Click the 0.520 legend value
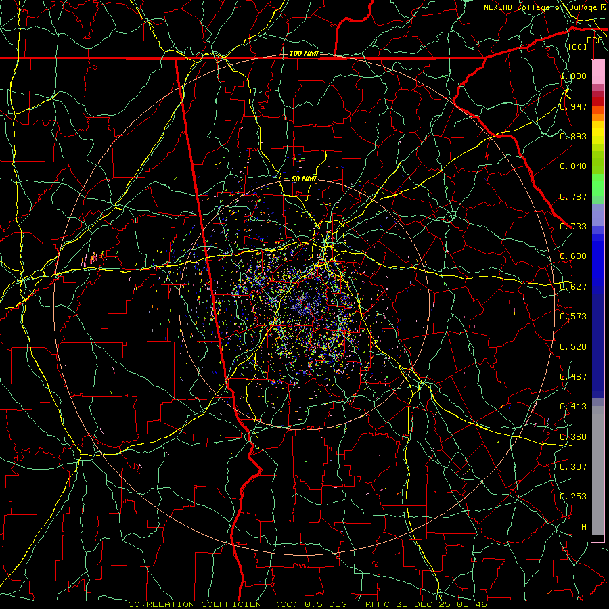Image resolution: width=609 pixels, height=609 pixels. [573, 347]
